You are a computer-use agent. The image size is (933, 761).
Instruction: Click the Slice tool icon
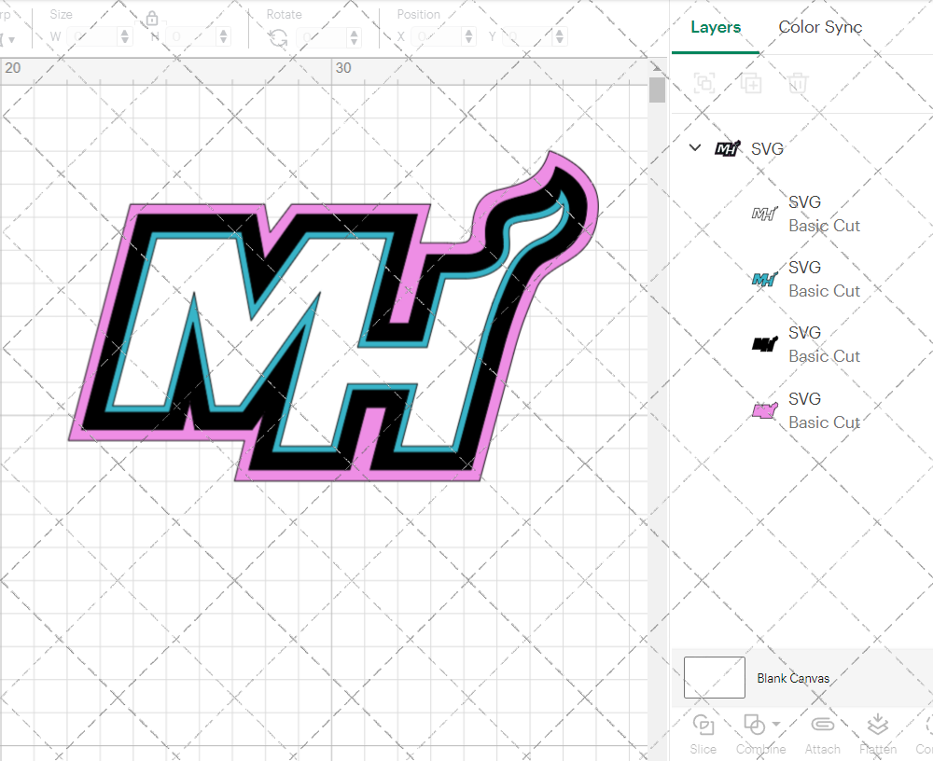[x=703, y=725]
